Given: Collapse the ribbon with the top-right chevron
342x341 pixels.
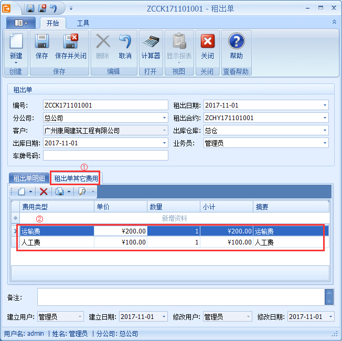Looking at the screenshot, I should tap(334, 22).
